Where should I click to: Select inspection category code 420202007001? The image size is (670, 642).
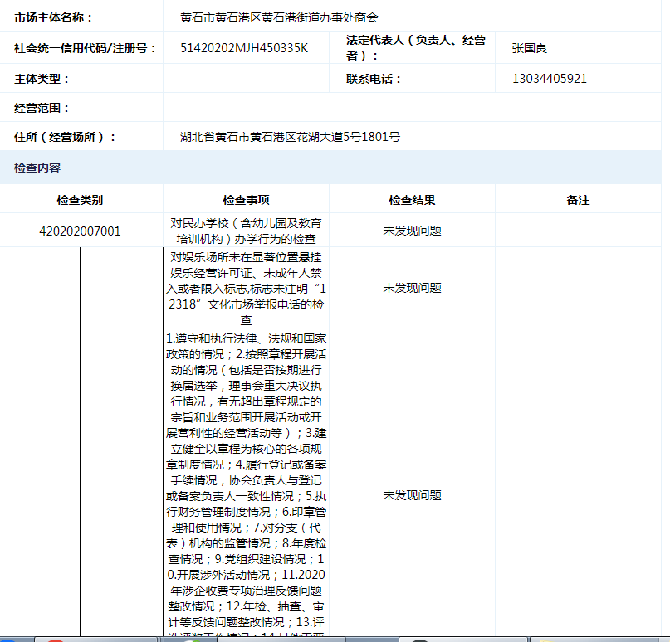click(x=80, y=231)
